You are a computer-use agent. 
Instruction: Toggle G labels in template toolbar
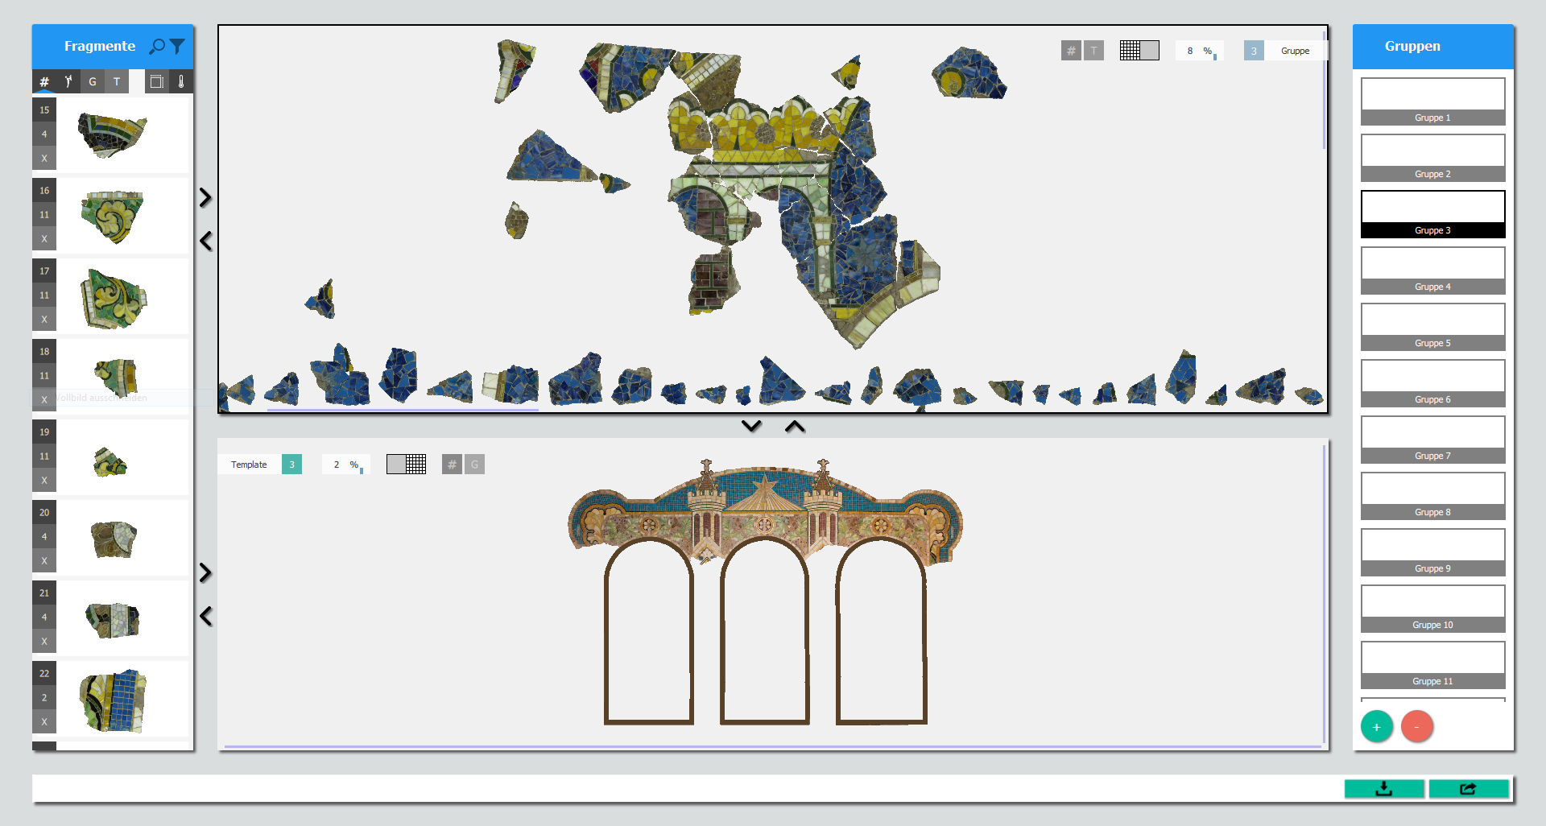[474, 465]
